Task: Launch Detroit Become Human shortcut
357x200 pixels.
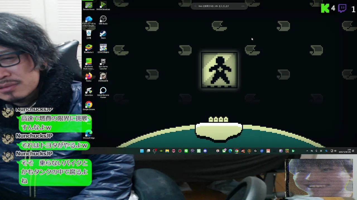Action: [103, 92]
